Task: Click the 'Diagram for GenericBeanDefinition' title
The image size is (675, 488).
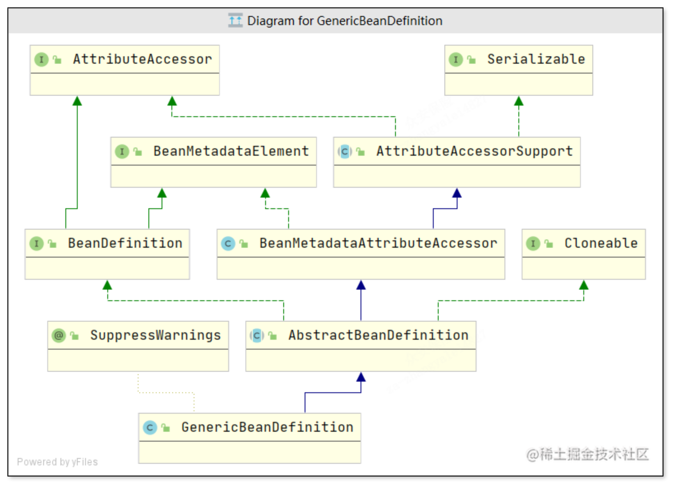Action: point(344,21)
